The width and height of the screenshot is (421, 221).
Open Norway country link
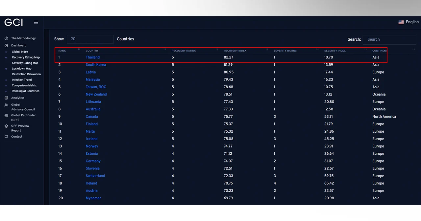(92, 146)
